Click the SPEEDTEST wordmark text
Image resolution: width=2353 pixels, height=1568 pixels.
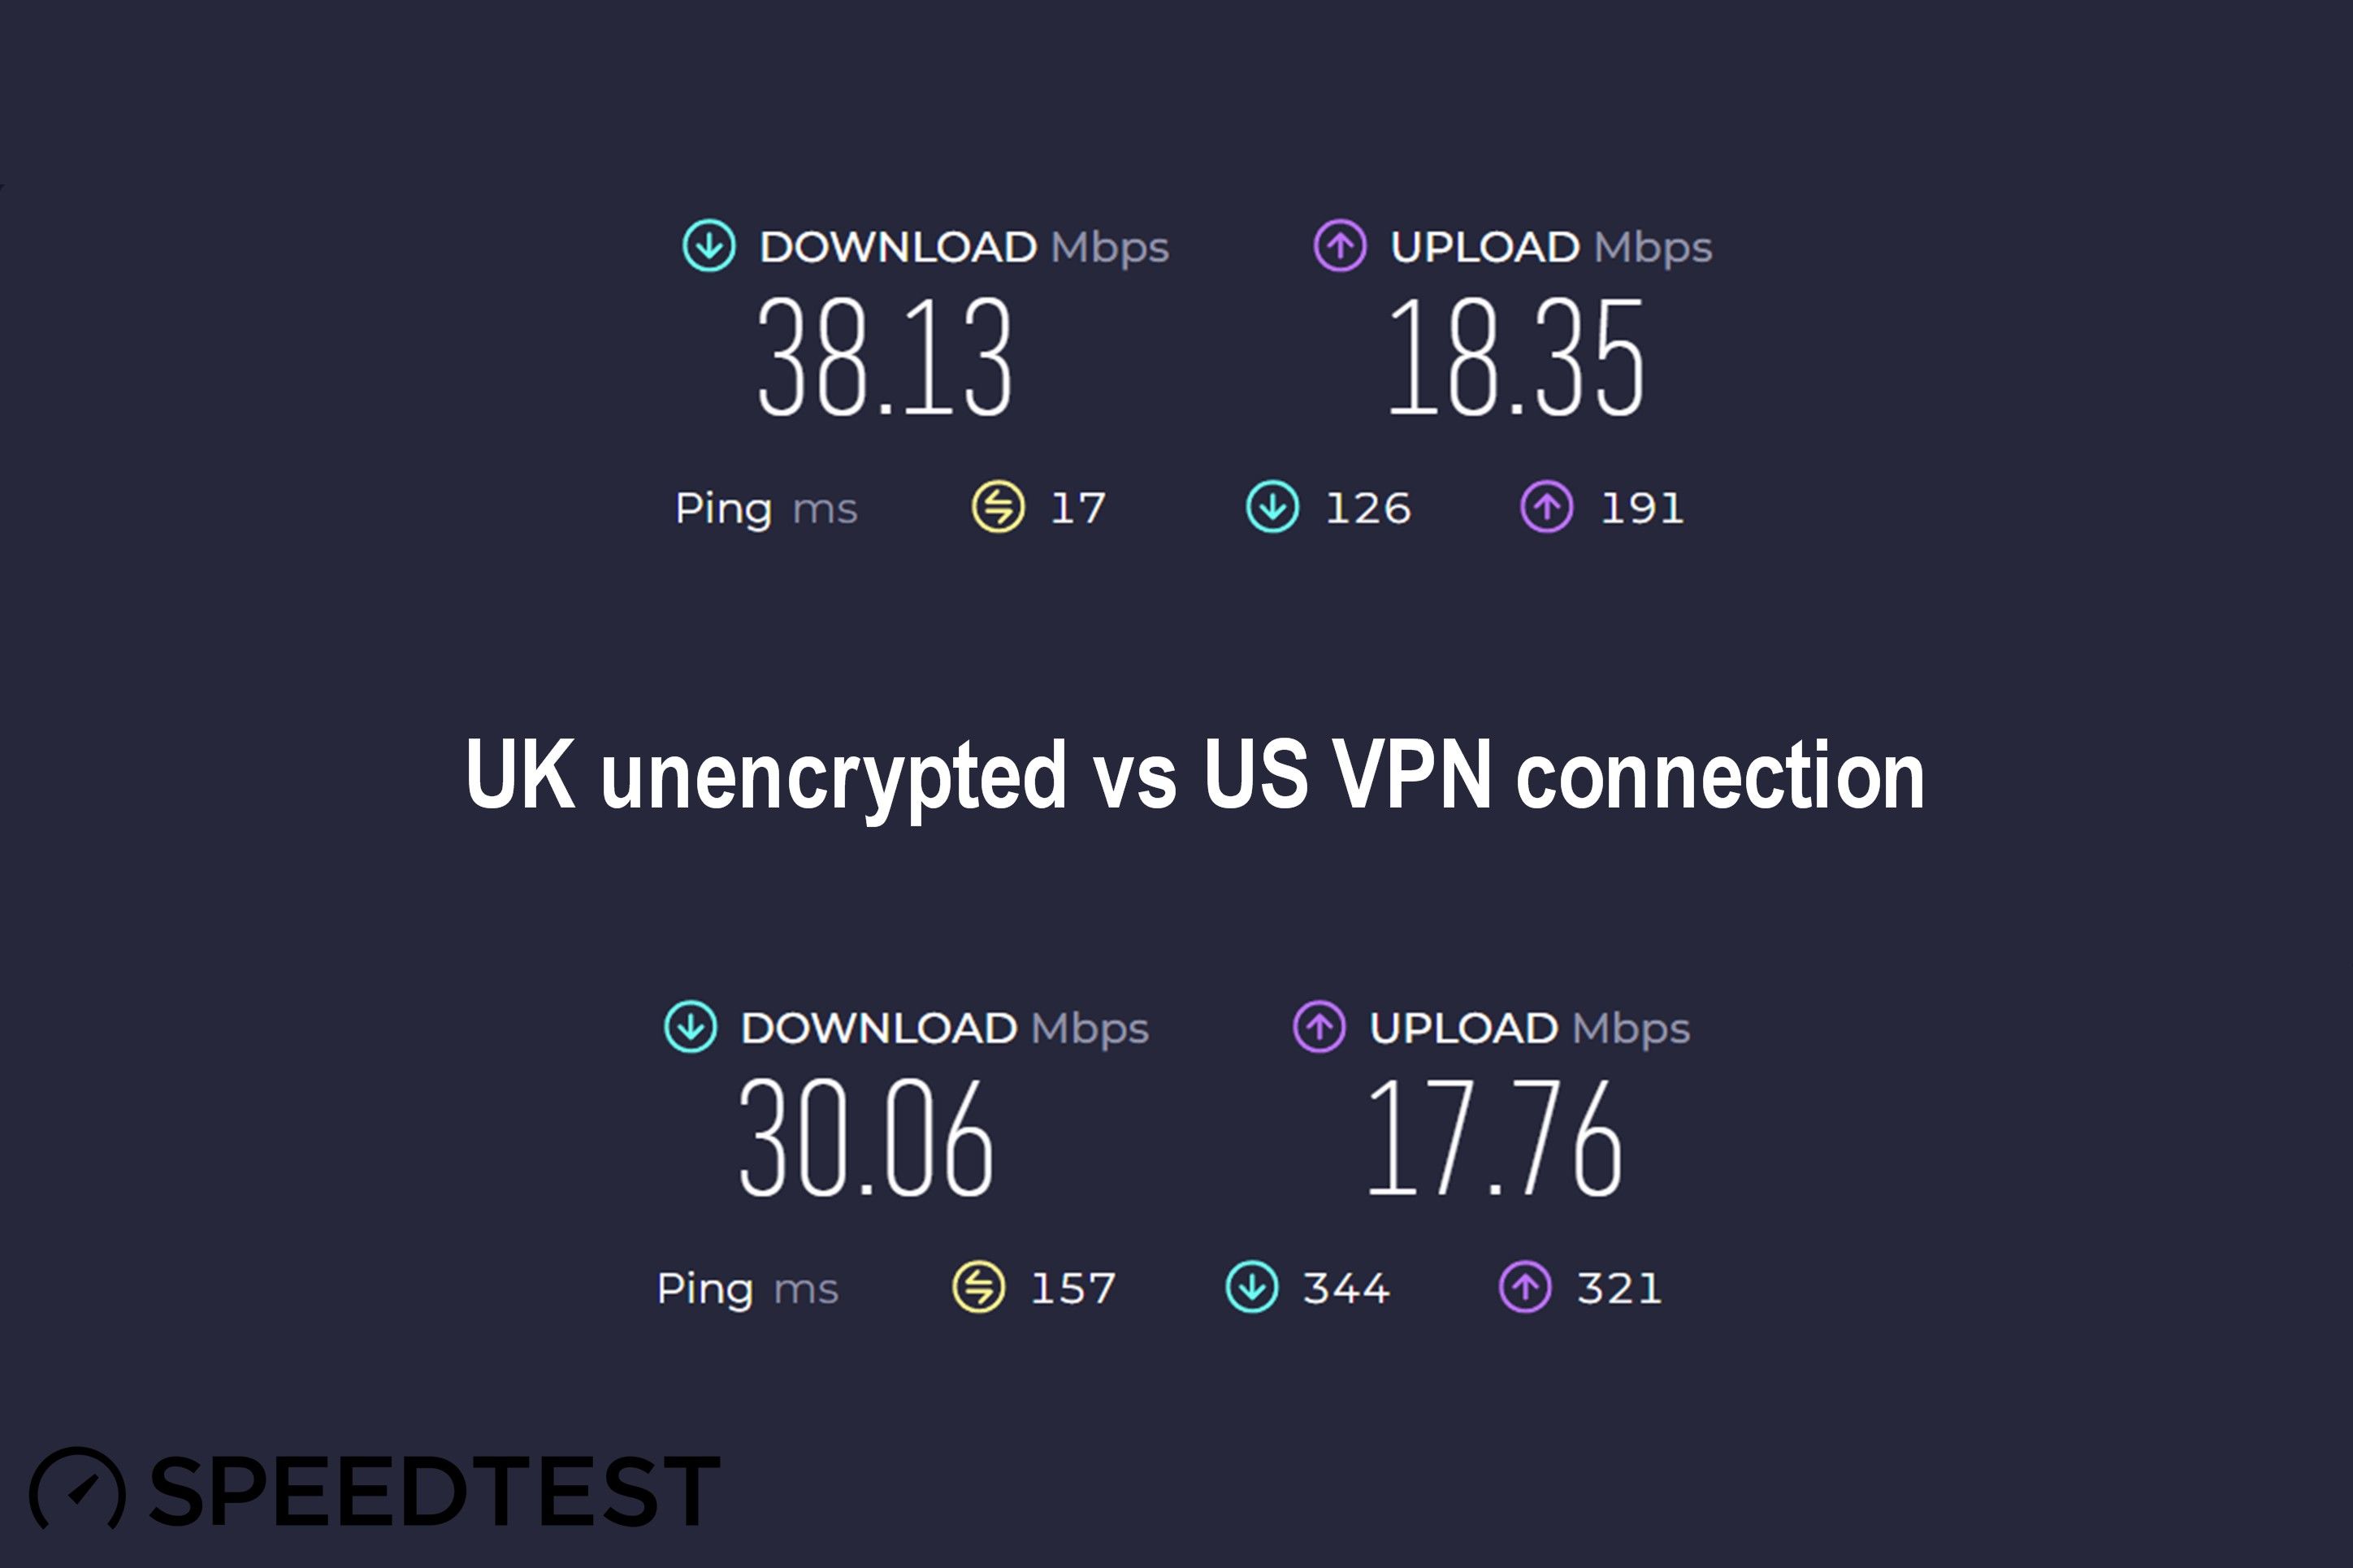(x=435, y=1492)
